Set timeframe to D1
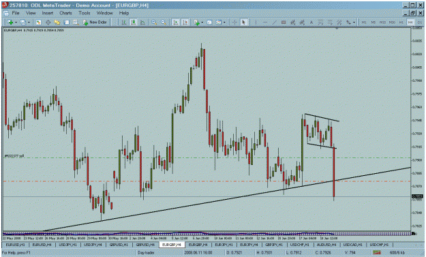Viewport: 426px width, 257px height. tap(419, 22)
